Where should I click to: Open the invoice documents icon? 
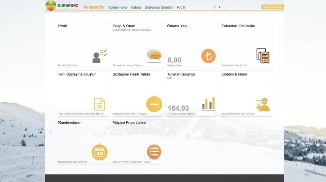263,56
